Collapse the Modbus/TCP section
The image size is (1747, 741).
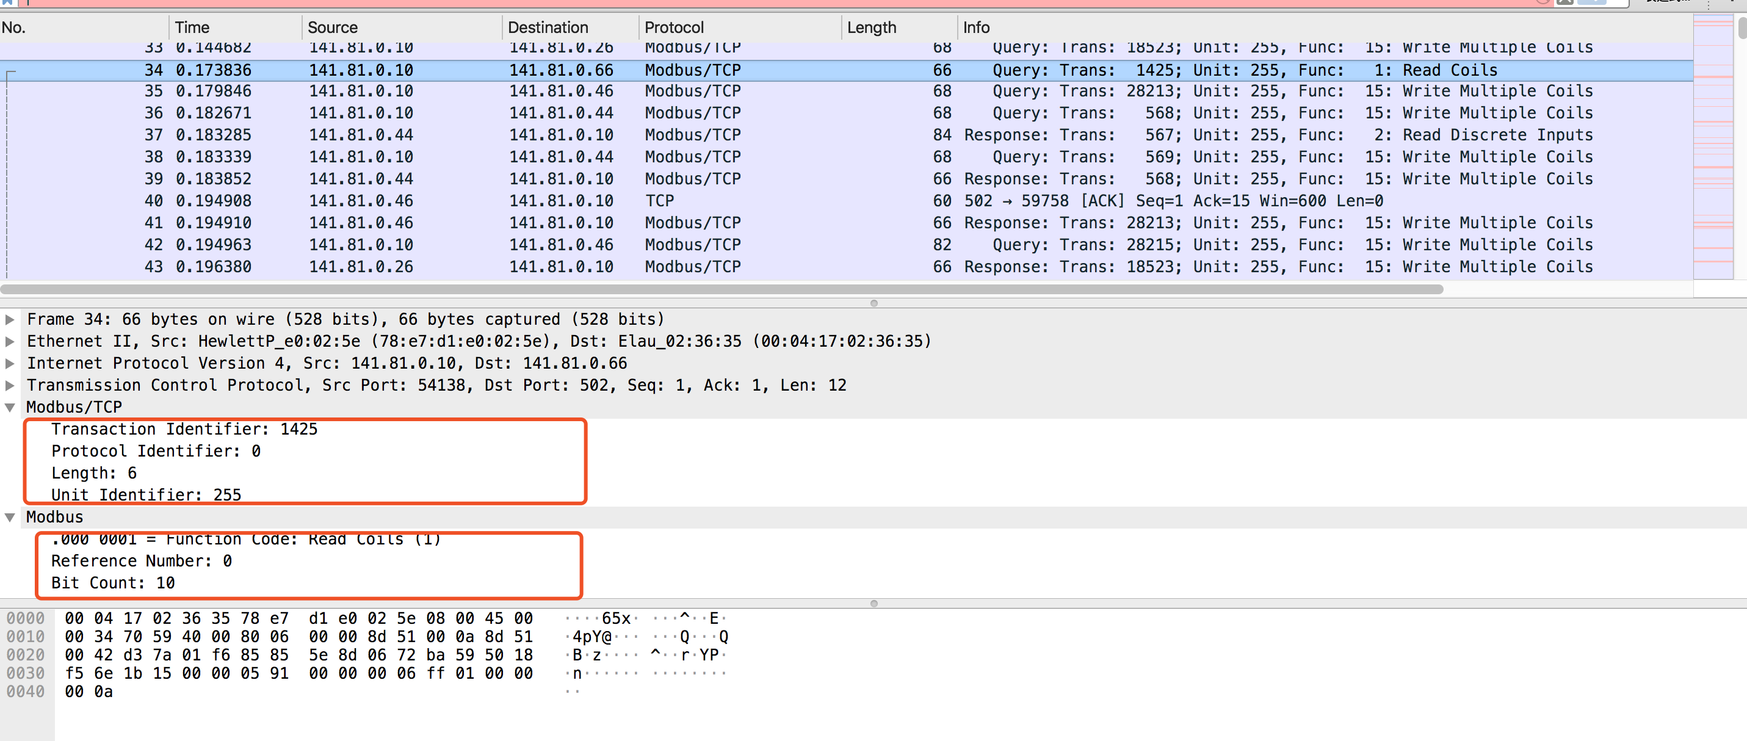(x=10, y=408)
